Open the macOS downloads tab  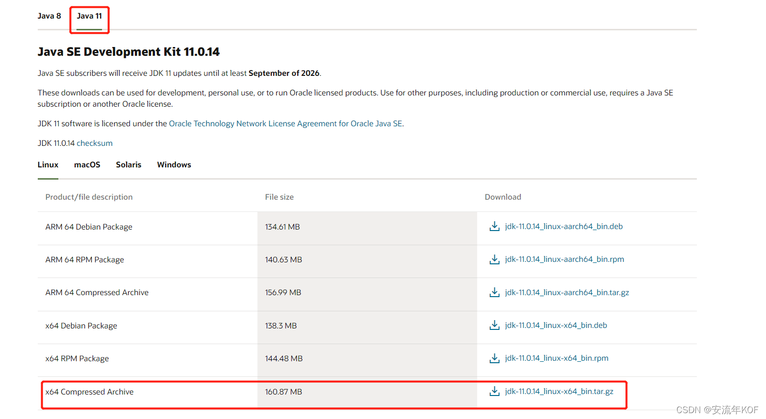coord(87,165)
